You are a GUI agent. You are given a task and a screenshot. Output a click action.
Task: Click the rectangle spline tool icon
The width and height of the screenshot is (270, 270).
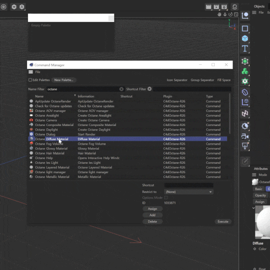pyautogui.click(x=245, y=28)
